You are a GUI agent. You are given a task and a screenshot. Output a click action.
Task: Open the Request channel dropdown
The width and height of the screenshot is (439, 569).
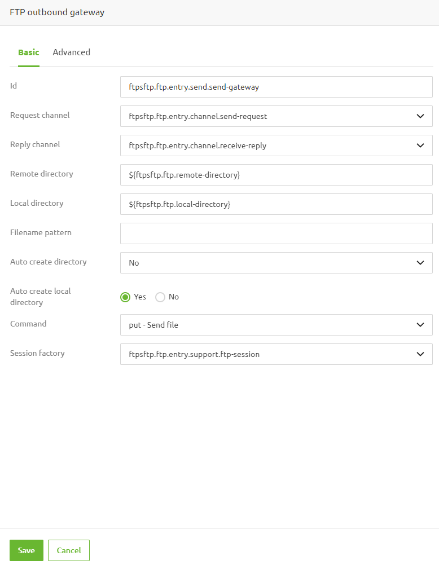pos(276,116)
